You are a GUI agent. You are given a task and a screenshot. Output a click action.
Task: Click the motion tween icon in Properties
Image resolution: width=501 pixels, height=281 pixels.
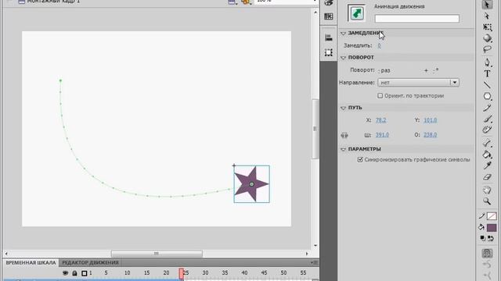pos(357,13)
